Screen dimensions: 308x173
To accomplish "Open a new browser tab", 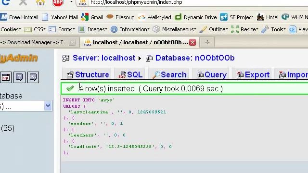I will coord(207,42).
